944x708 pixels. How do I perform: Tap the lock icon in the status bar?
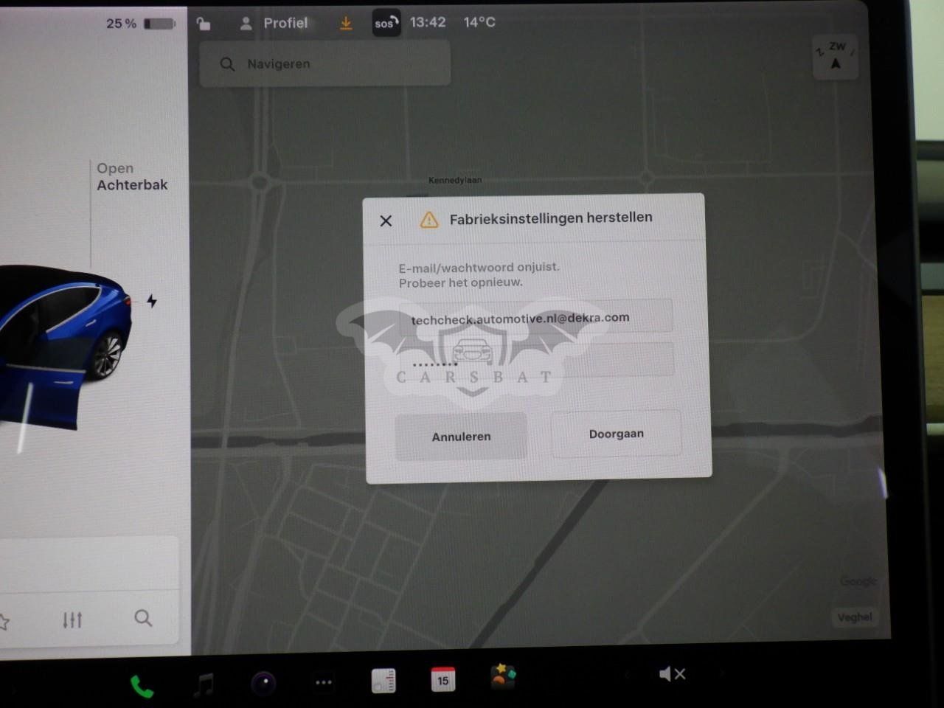pyautogui.click(x=204, y=24)
